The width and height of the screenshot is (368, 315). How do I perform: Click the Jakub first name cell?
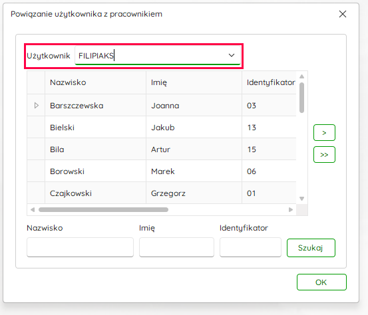(194, 128)
